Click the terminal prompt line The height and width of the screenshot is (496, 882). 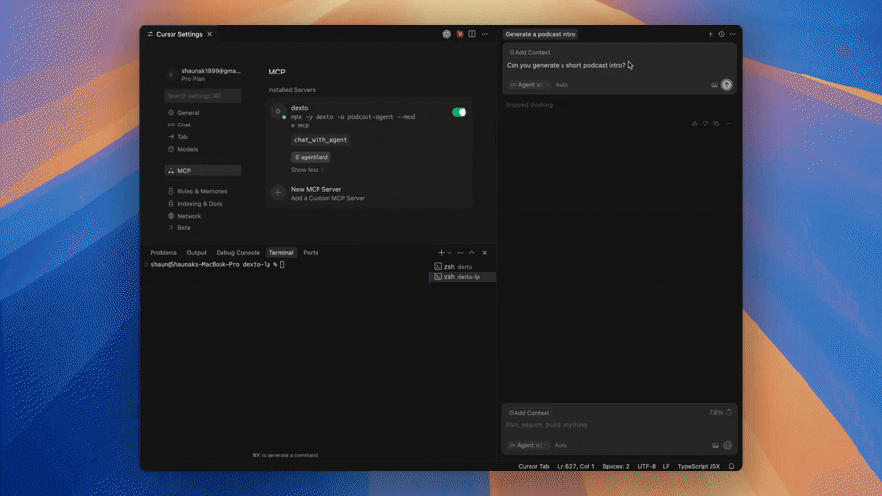point(218,265)
